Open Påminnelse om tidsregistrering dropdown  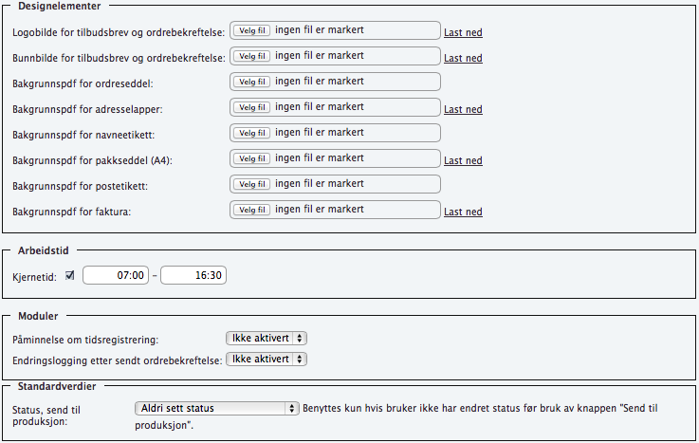tap(267, 338)
